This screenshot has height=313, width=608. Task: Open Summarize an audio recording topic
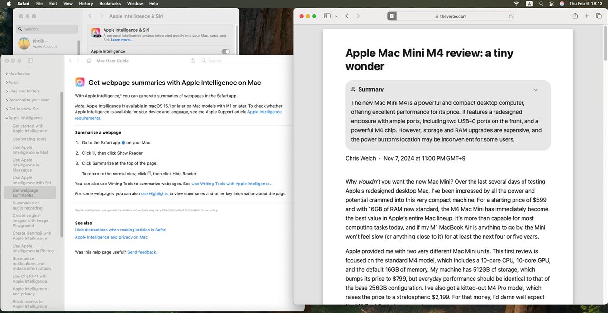pos(28,205)
